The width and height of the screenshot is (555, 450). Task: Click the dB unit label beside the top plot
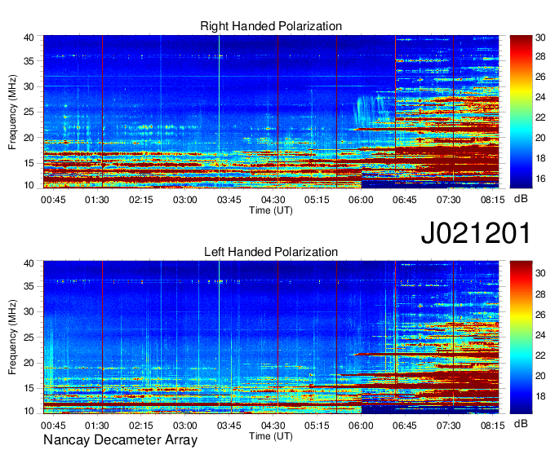click(x=521, y=199)
